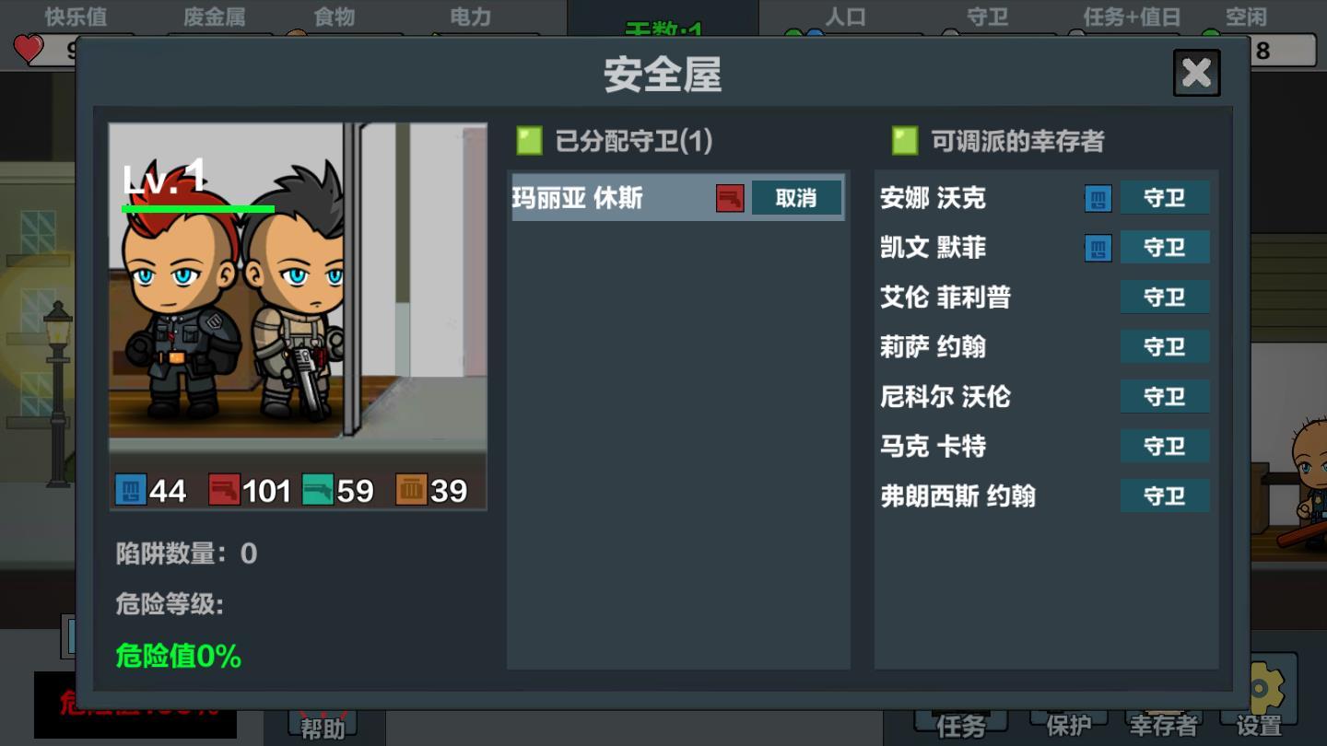Select the teal gun stat icon showing 59

[x=318, y=490]
